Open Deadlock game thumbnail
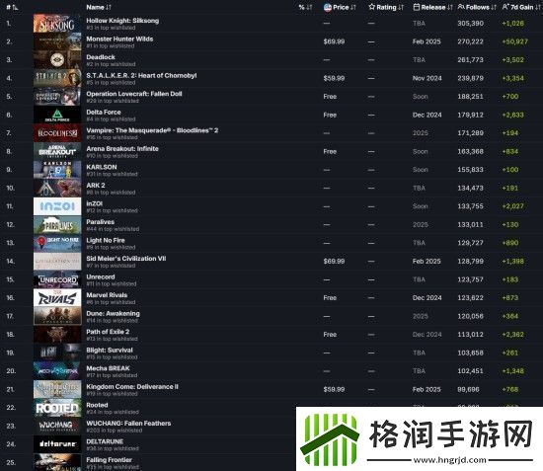The image size is (543, 471). (x=57, y=60)
